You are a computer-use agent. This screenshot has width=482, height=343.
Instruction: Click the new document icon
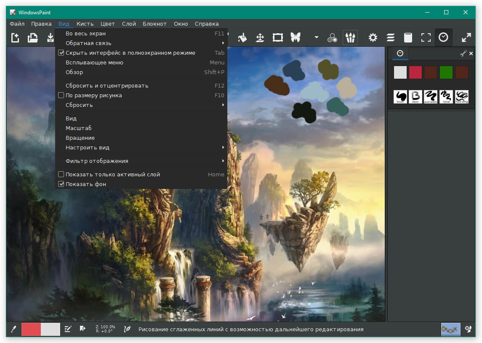tap(15, 38)
